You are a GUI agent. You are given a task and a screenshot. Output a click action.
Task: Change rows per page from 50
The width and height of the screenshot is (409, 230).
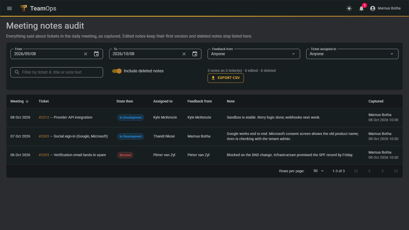319,171
